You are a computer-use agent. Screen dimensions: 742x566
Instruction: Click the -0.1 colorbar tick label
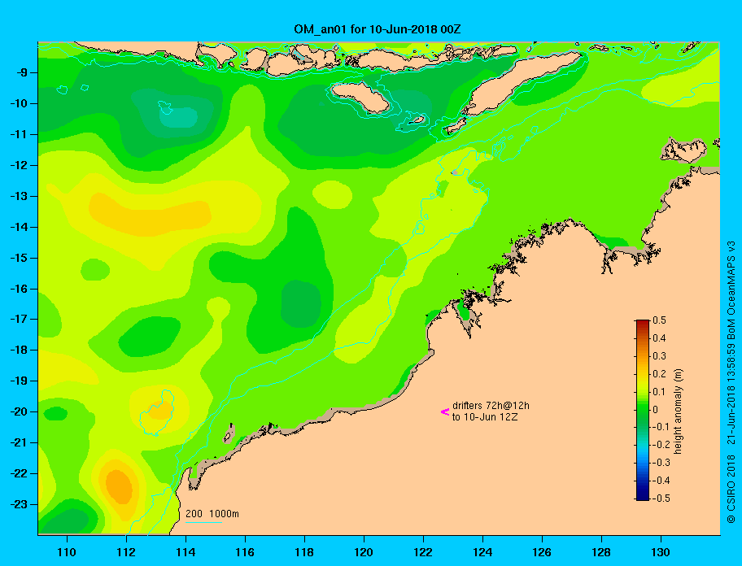(661, 427)
